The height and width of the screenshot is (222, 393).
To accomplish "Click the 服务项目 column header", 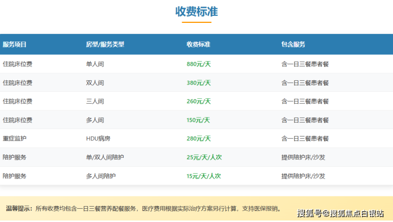I will (15, 45).
